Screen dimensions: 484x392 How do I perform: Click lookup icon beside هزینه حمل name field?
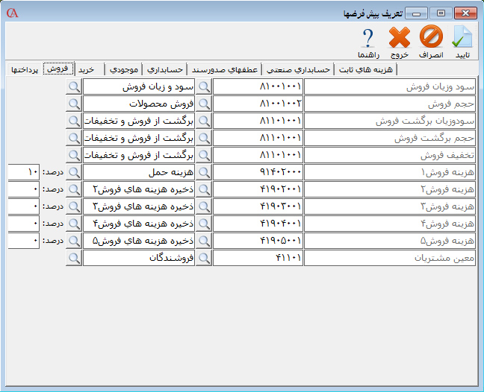[x=74, y=172]
